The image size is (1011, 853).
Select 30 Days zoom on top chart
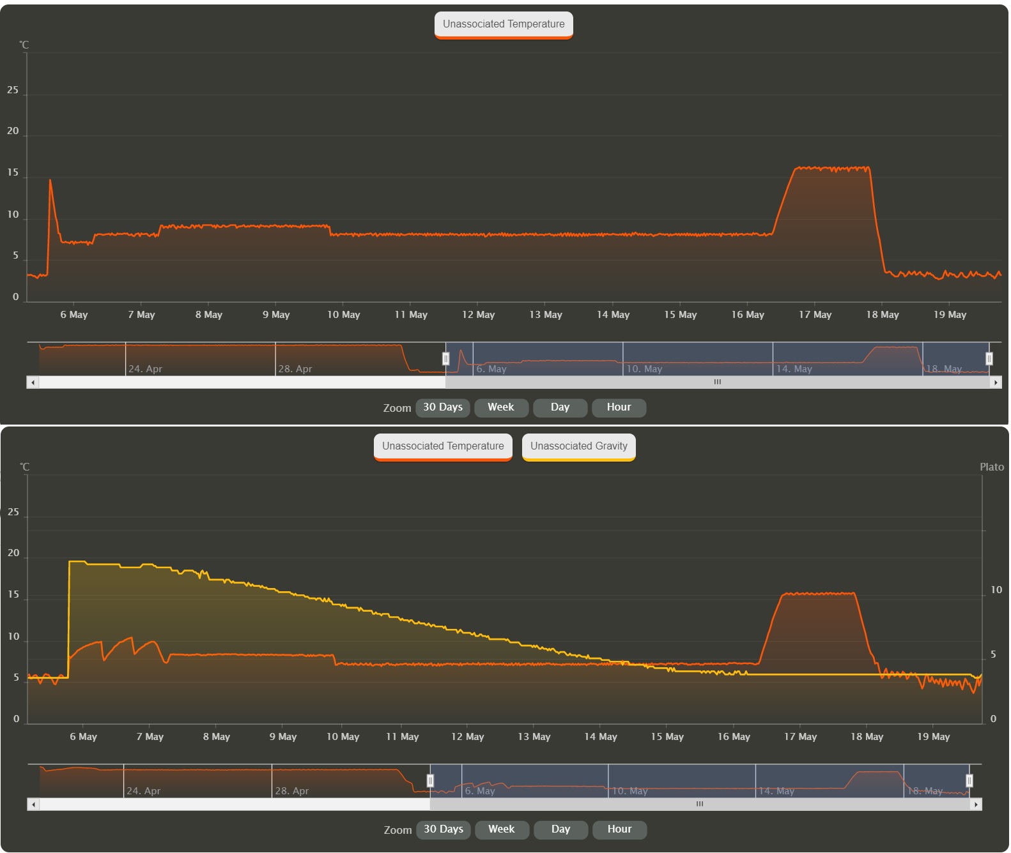(x=443, y=407)
